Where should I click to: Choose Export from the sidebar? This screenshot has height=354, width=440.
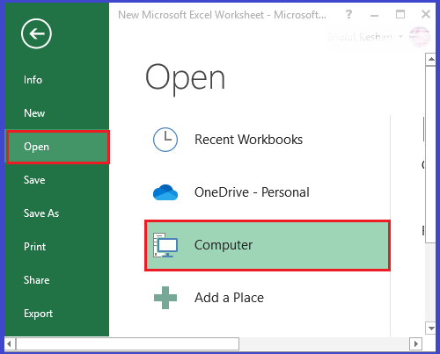[x=38, y=314]
